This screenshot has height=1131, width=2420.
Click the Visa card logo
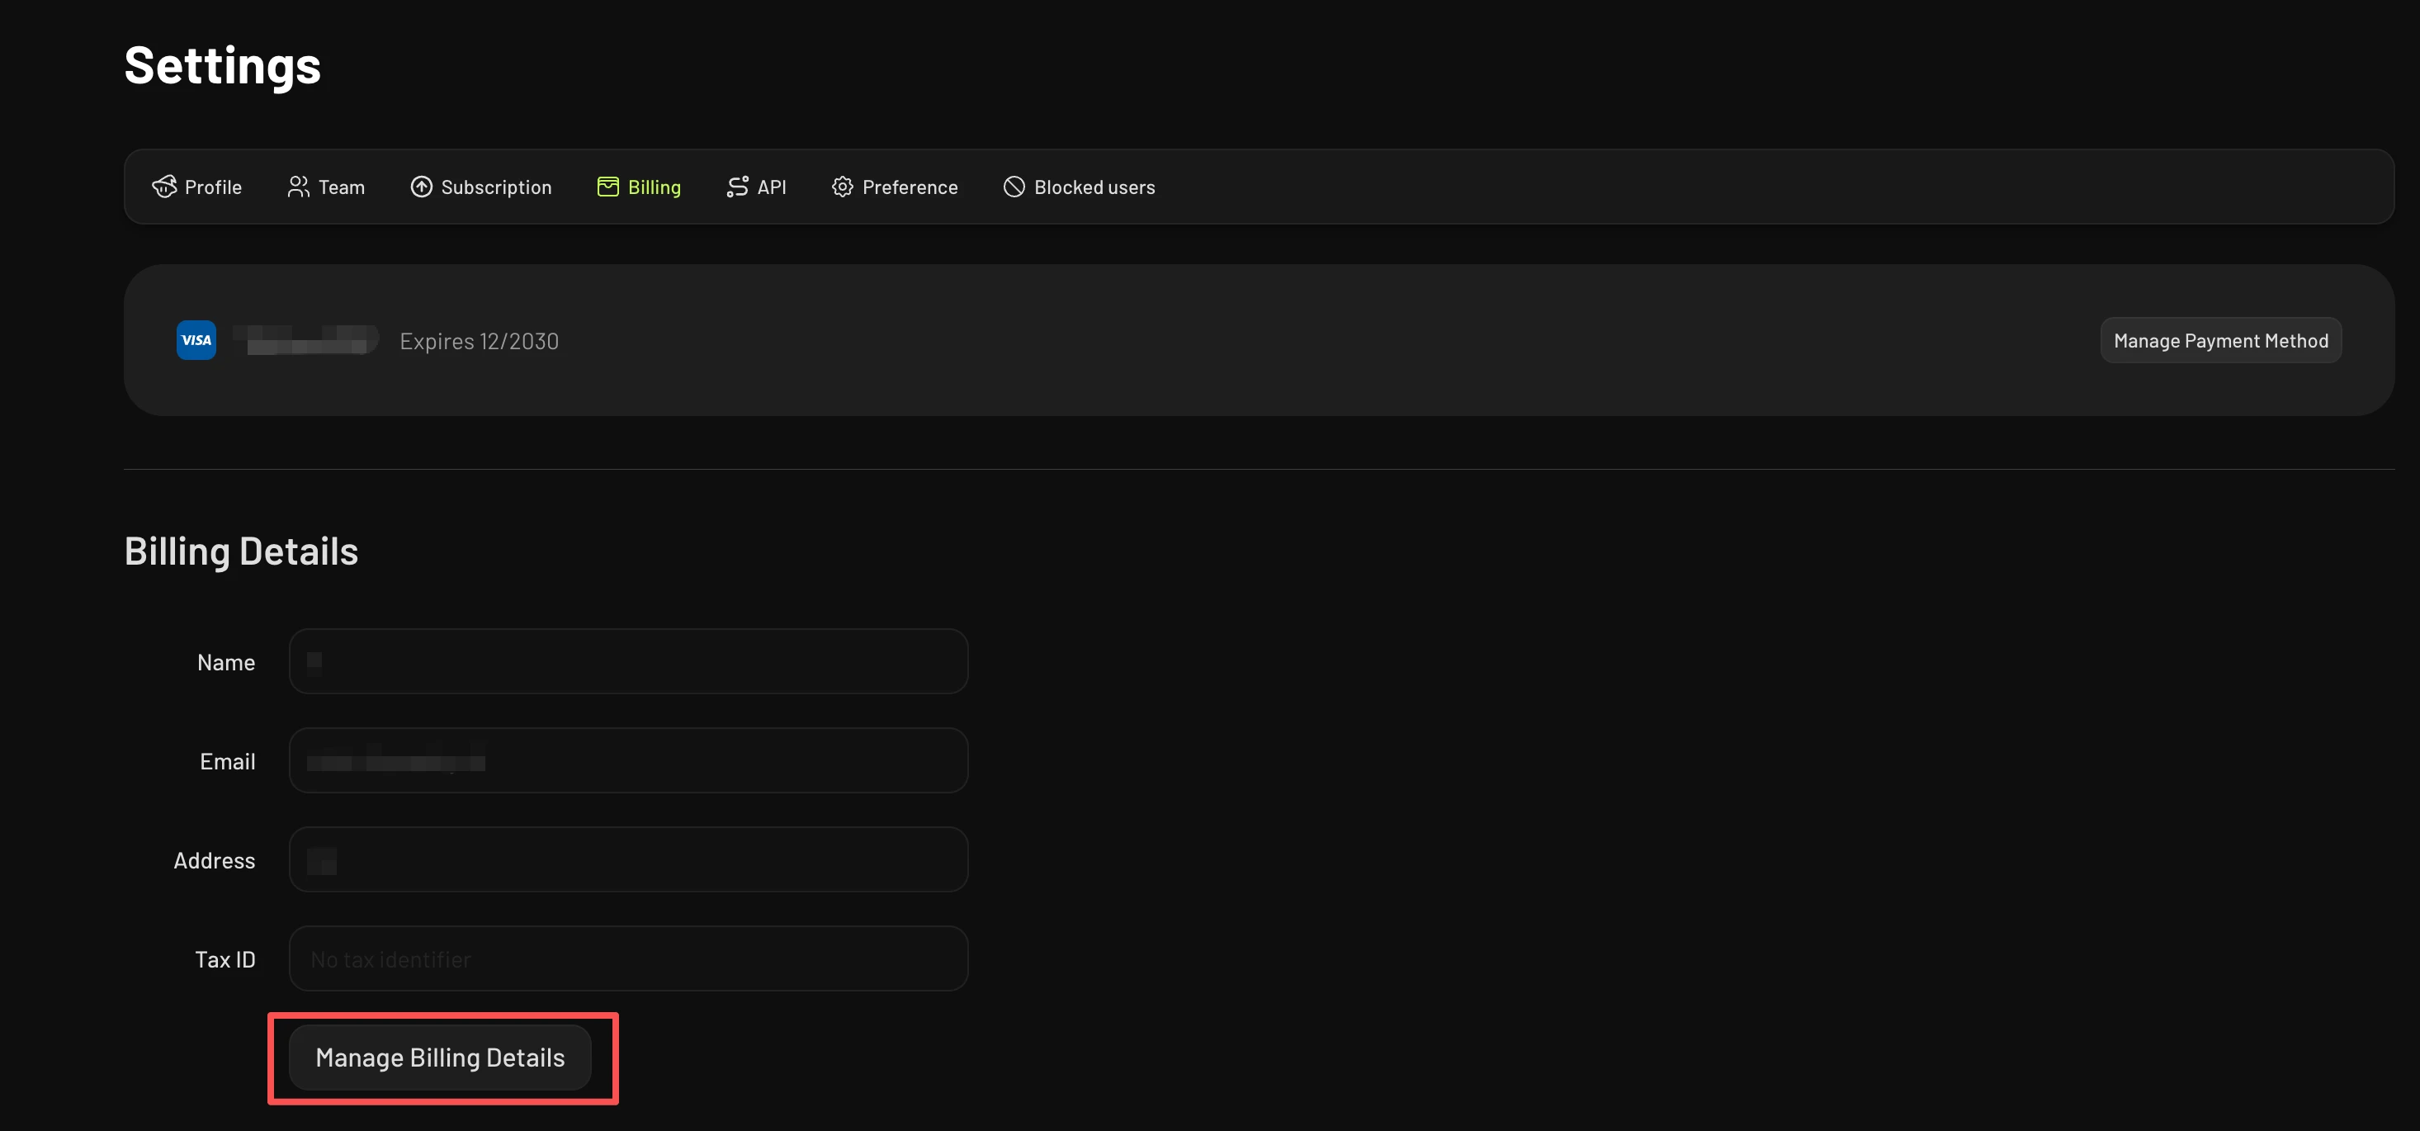(x=196, y=340)
